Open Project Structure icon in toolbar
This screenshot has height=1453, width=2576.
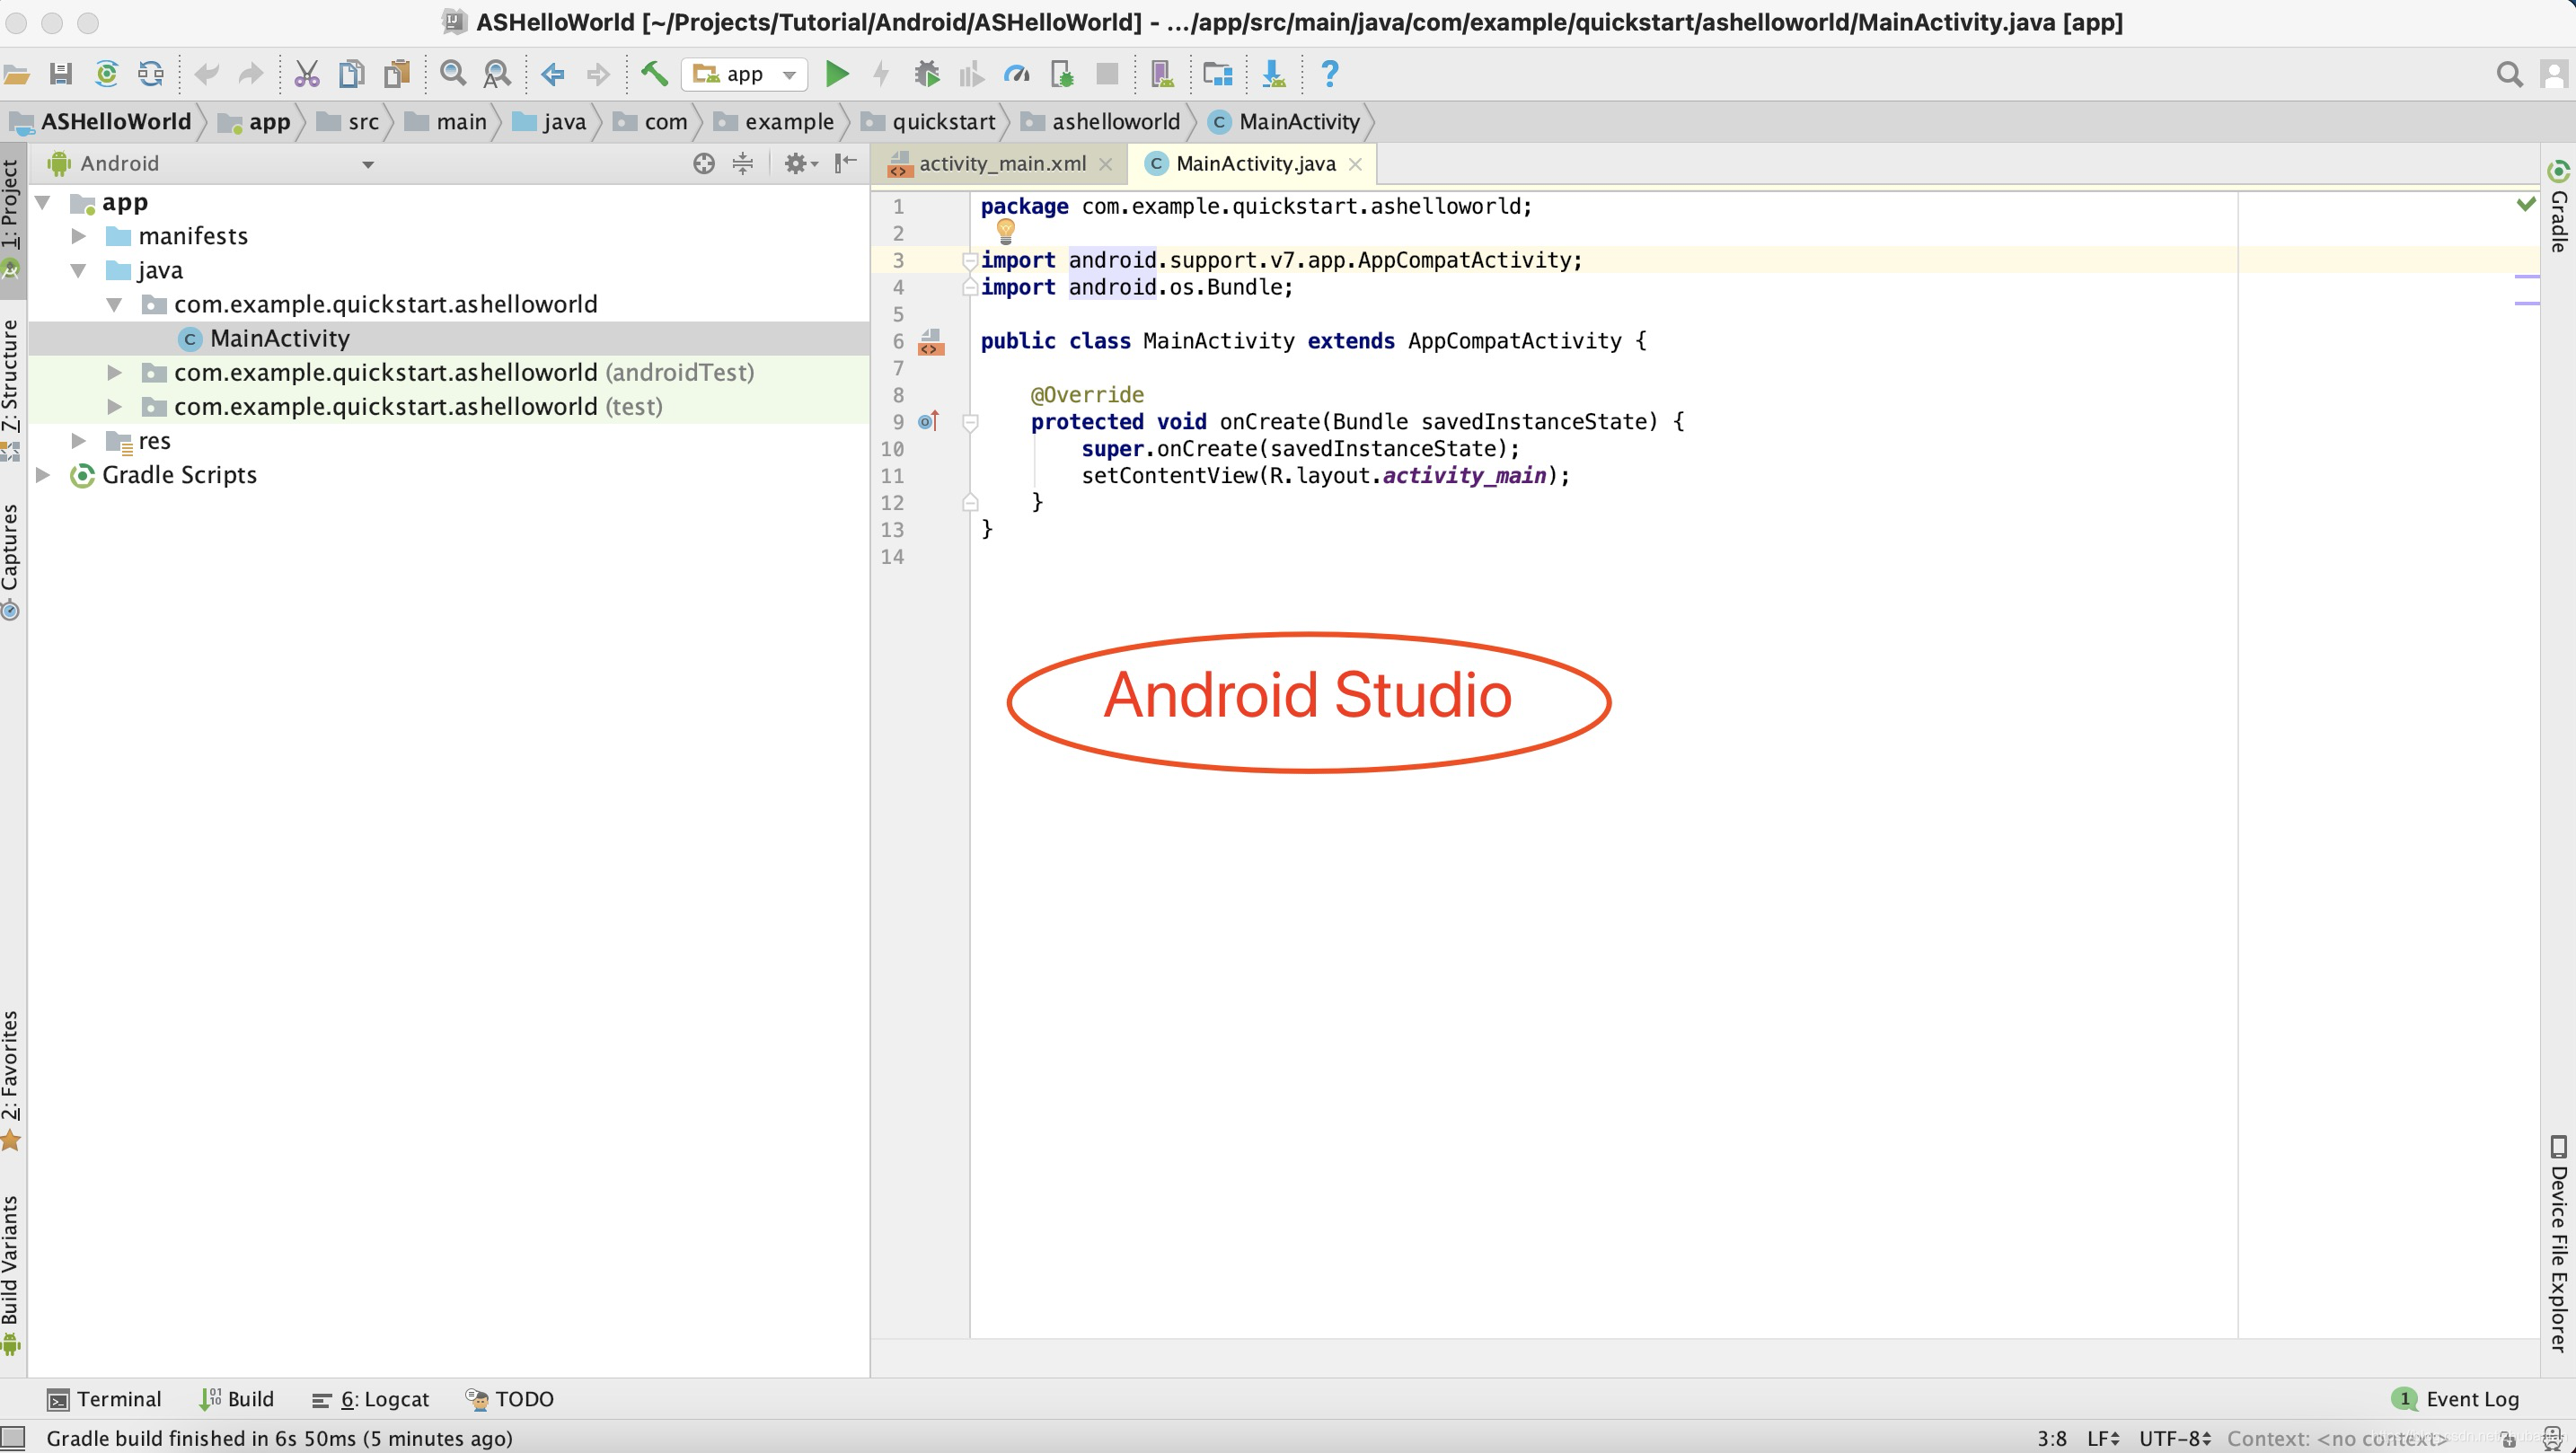click(x=1217, y=74)
